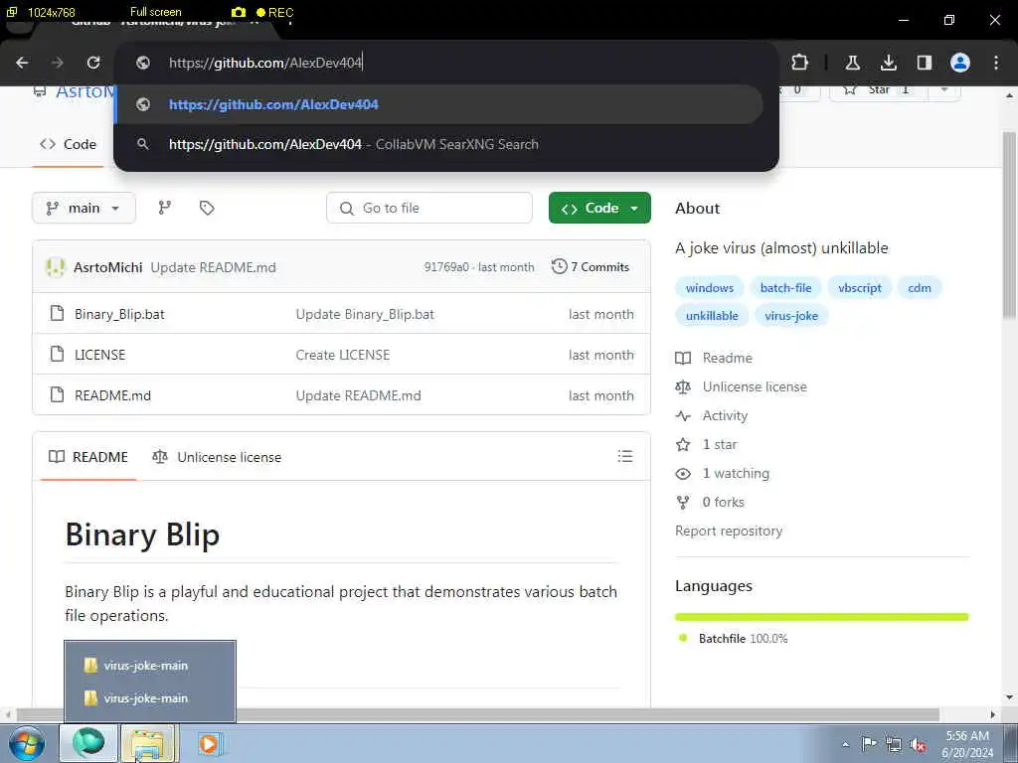
Task: Click the unkillable topic tag
Action: (x=712, y=315)
